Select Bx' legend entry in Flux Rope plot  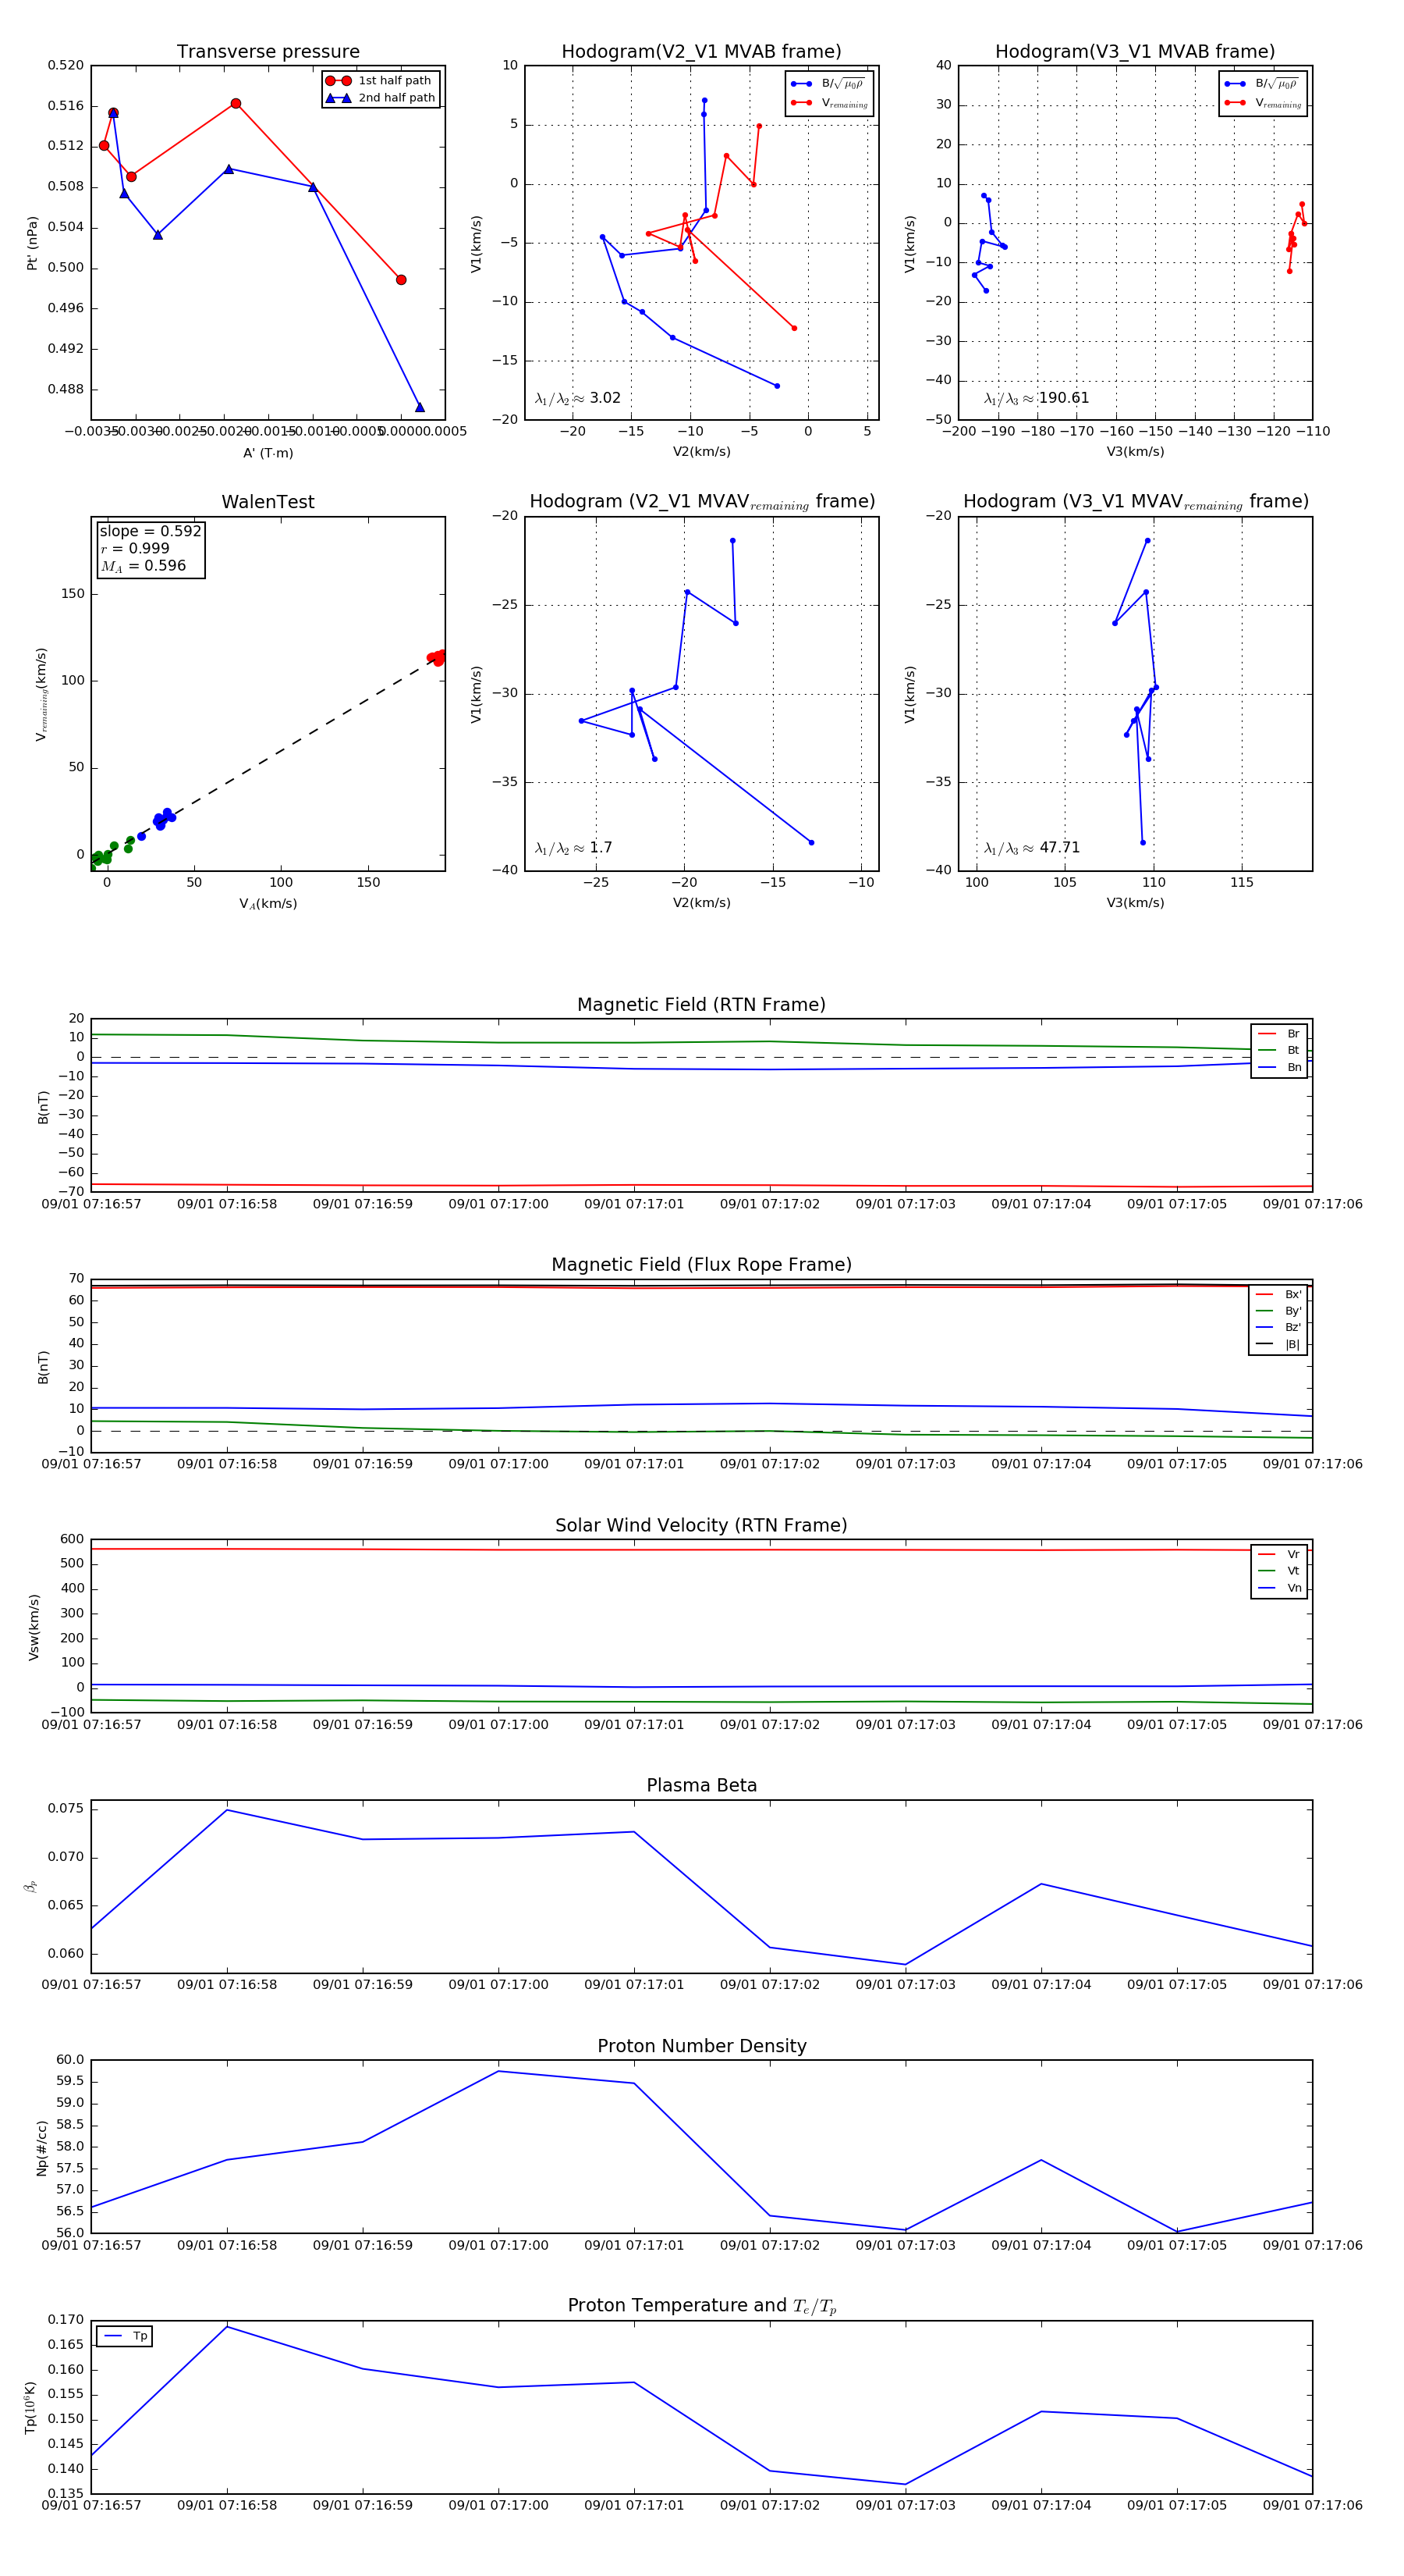(1278, 1294)
